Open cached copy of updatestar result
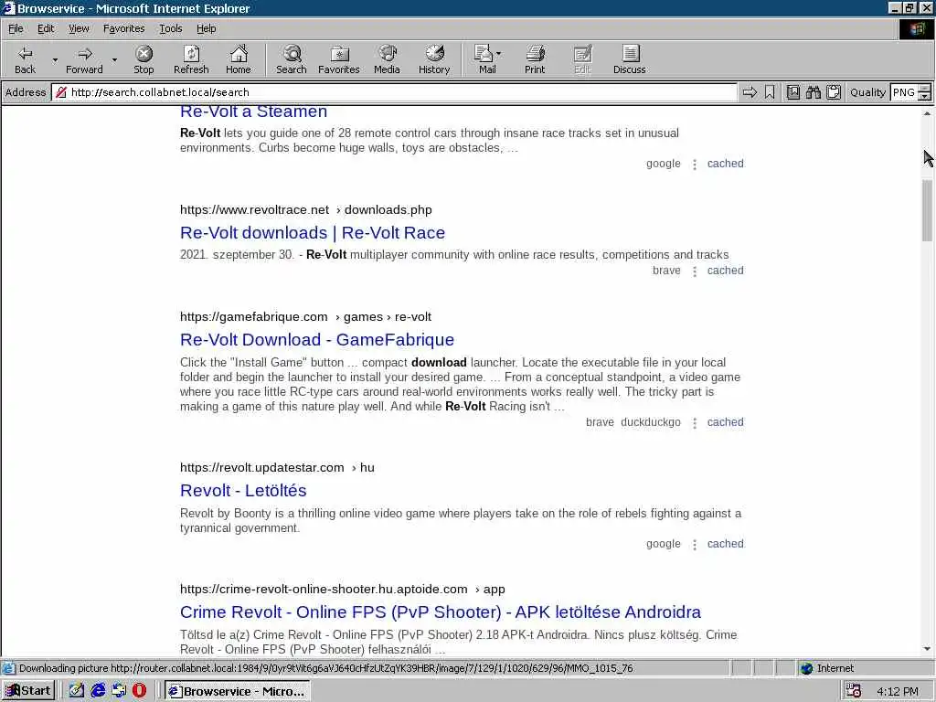The height and width of the screenshot is (702, 936). click(x=725, y=544)
